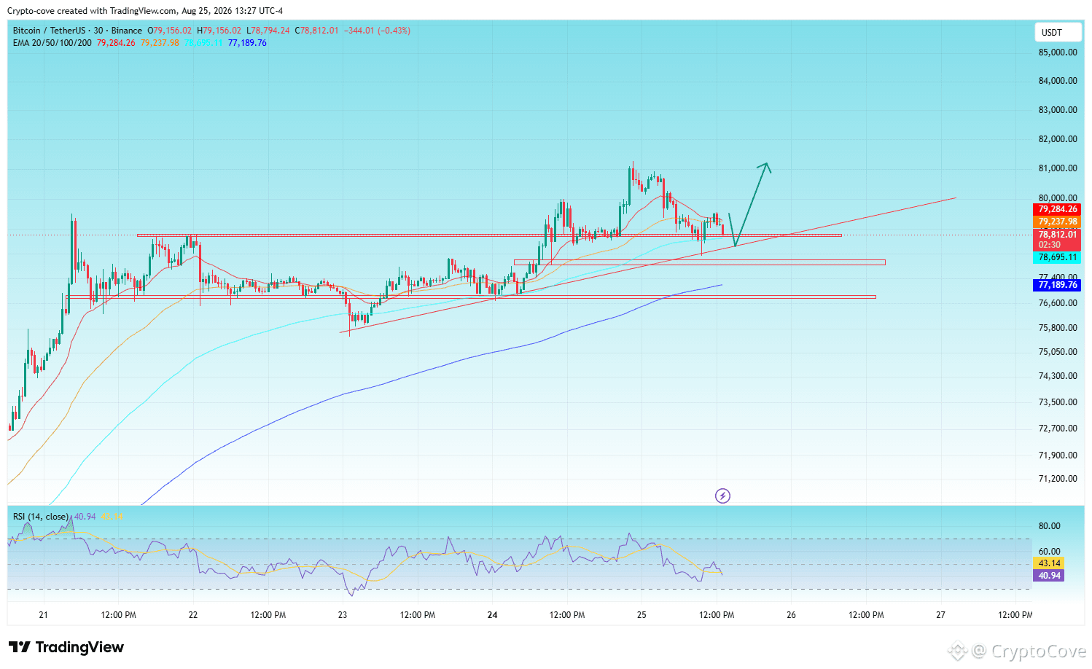This screenshot has height=669, width=1092.
Task: Click the 60.00 level on the RSI scale
Action: pyautogui.click(x=1049, y=552)
